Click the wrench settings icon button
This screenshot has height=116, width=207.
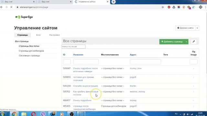point(194,42)
